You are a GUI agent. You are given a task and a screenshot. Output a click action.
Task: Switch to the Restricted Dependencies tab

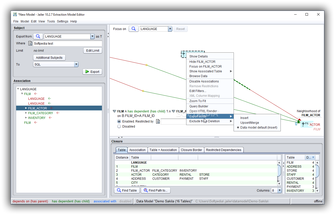point(224,150)
